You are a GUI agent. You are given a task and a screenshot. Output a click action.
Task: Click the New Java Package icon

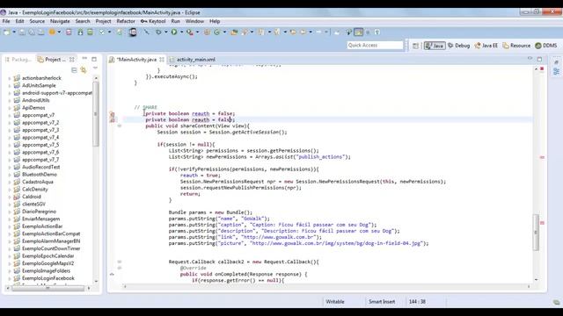point(207,32)
